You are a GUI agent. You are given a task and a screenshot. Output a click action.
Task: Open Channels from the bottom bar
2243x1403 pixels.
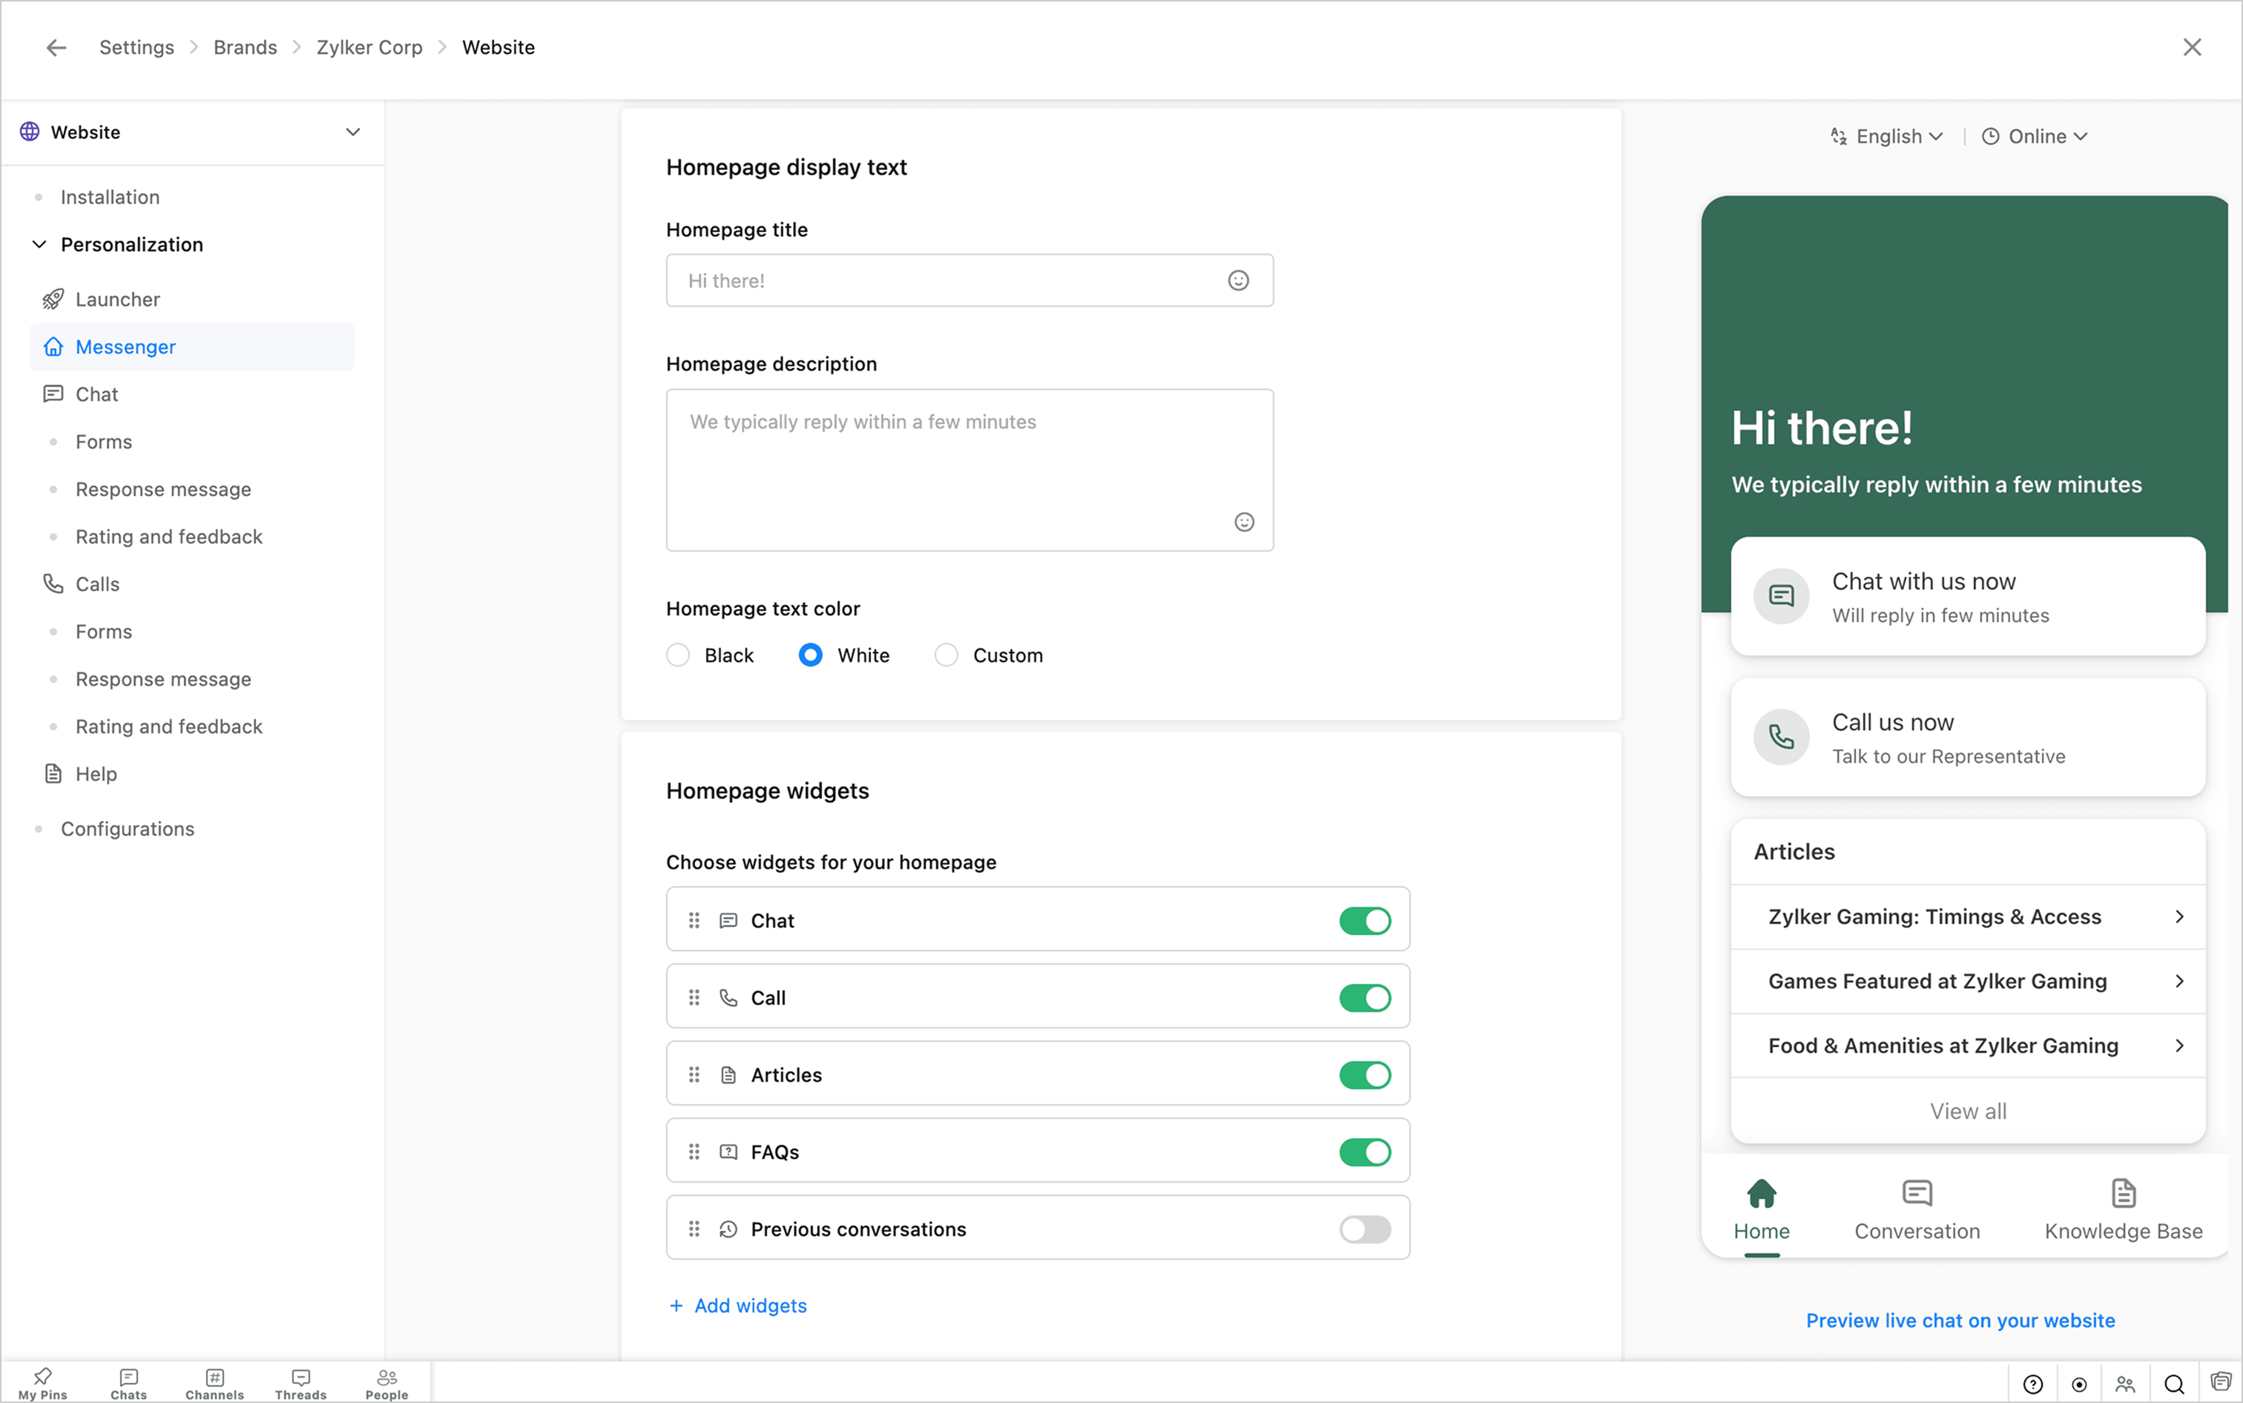tap(214, 1382)
